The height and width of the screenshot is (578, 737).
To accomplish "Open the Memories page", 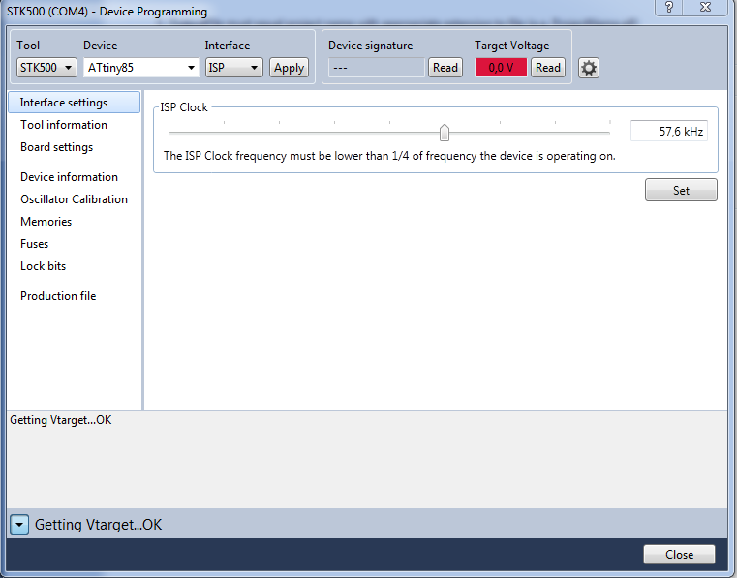I will pyautogui.click(x=46, y=222).
